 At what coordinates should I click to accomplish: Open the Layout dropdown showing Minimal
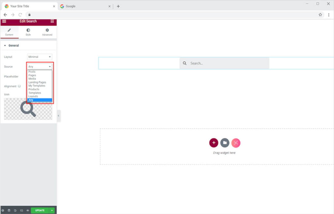[39, 57]
